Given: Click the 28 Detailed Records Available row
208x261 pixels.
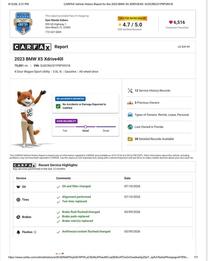Looking at the screenshot, I should 159,139.
